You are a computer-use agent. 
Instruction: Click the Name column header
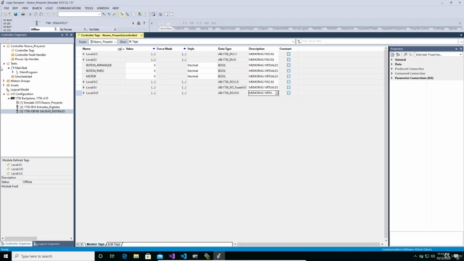86,49
